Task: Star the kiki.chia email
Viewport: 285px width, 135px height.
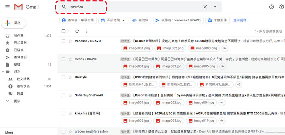Action: click(70, 113)
